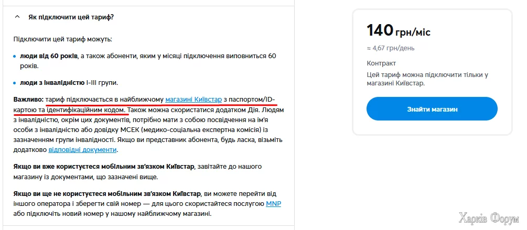Click the blue bullet before "люди від 60 років"
This screenshot has width=527, height=230.
(15, 56)
